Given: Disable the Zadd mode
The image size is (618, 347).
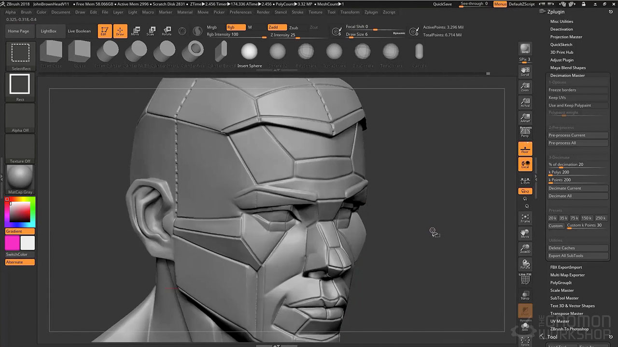Looking at the screenshot, I should (276, 27).
